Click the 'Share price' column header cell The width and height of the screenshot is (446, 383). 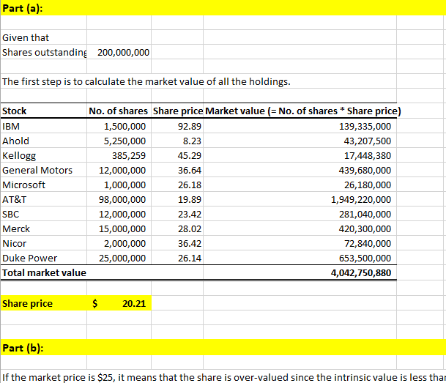[178, 111]
